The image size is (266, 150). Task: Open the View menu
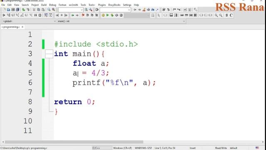tap(17, 5)
